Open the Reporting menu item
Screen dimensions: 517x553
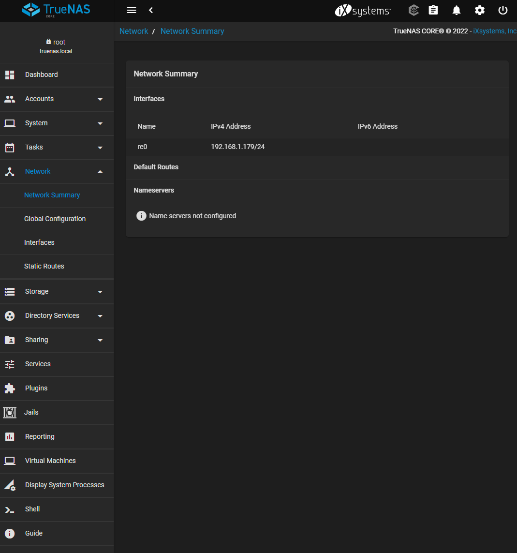(40, 436)
